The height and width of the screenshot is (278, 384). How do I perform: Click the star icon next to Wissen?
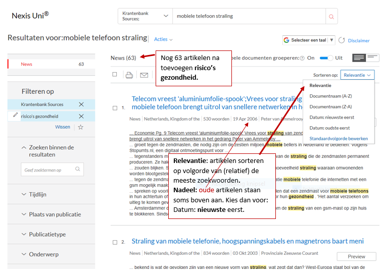[80, 127]
